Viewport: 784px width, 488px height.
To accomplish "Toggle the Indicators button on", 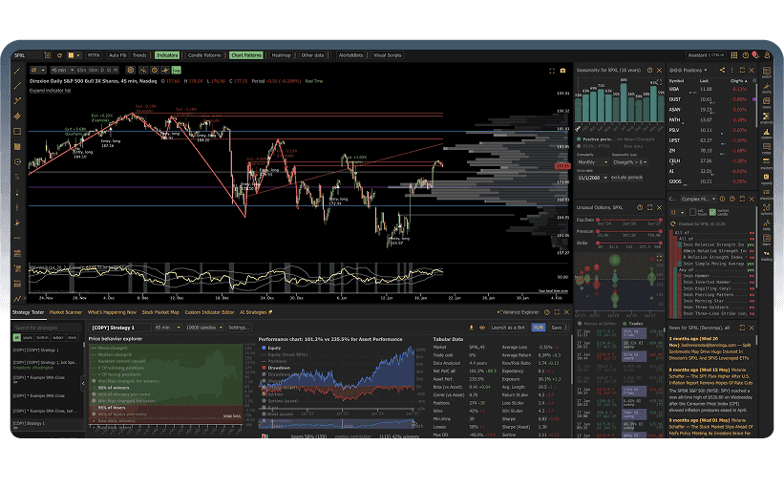I will 167,55.
